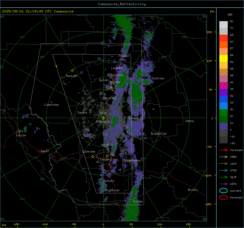Click the Vulcan city label
Screen dimensions: 244x228
tap(138, 201)
